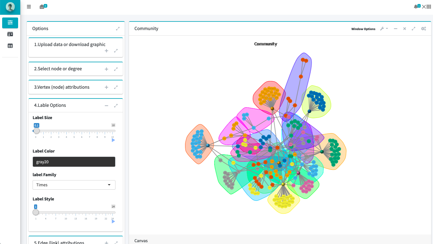Viewport: 433px width, 244px height.
Task: Click the Label Size slider handle
Action: (x=37, y=131)
